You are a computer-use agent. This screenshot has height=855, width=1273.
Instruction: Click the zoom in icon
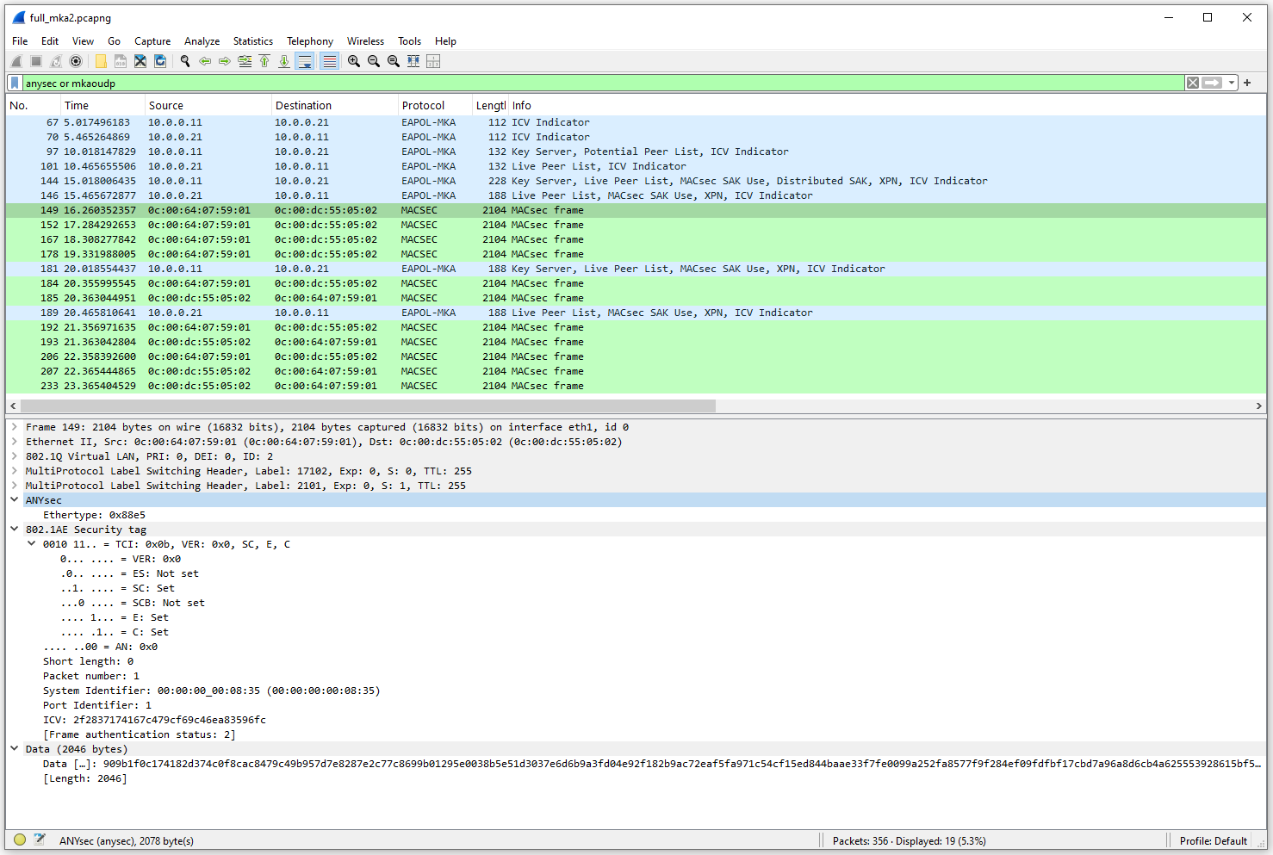pyautogui.click(x=354, y=61)
